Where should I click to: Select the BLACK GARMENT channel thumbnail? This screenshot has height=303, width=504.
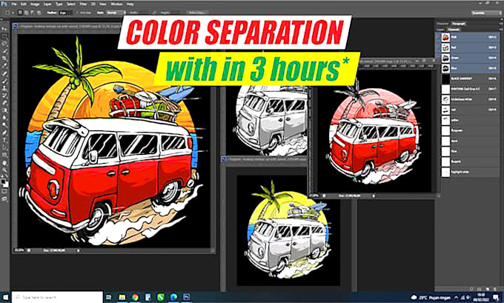445,79
